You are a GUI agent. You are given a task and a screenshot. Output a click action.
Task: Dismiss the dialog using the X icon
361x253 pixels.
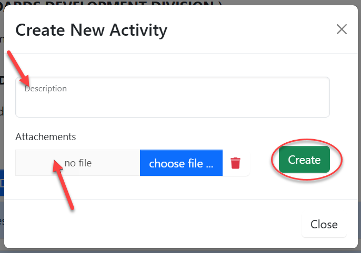coord(342,29)
